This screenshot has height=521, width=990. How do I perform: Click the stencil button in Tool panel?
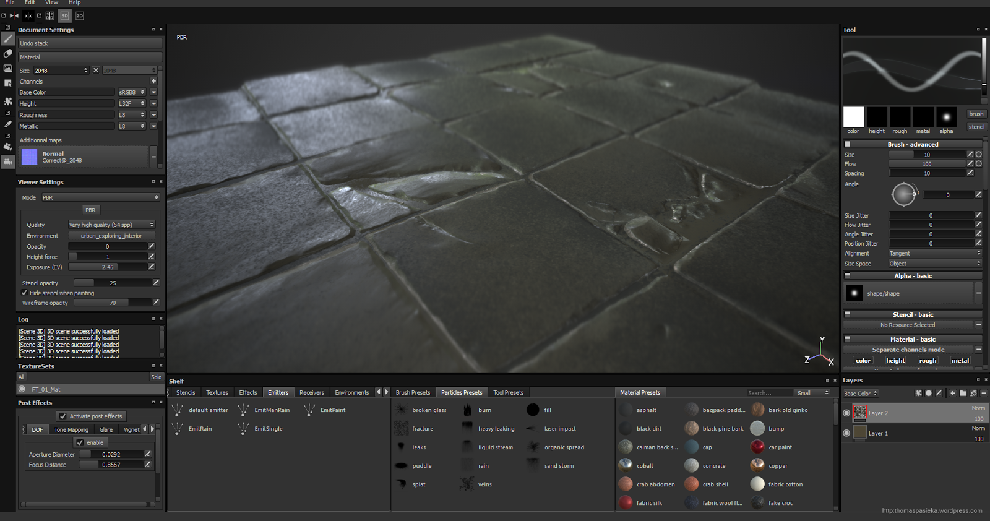(976, 127)
